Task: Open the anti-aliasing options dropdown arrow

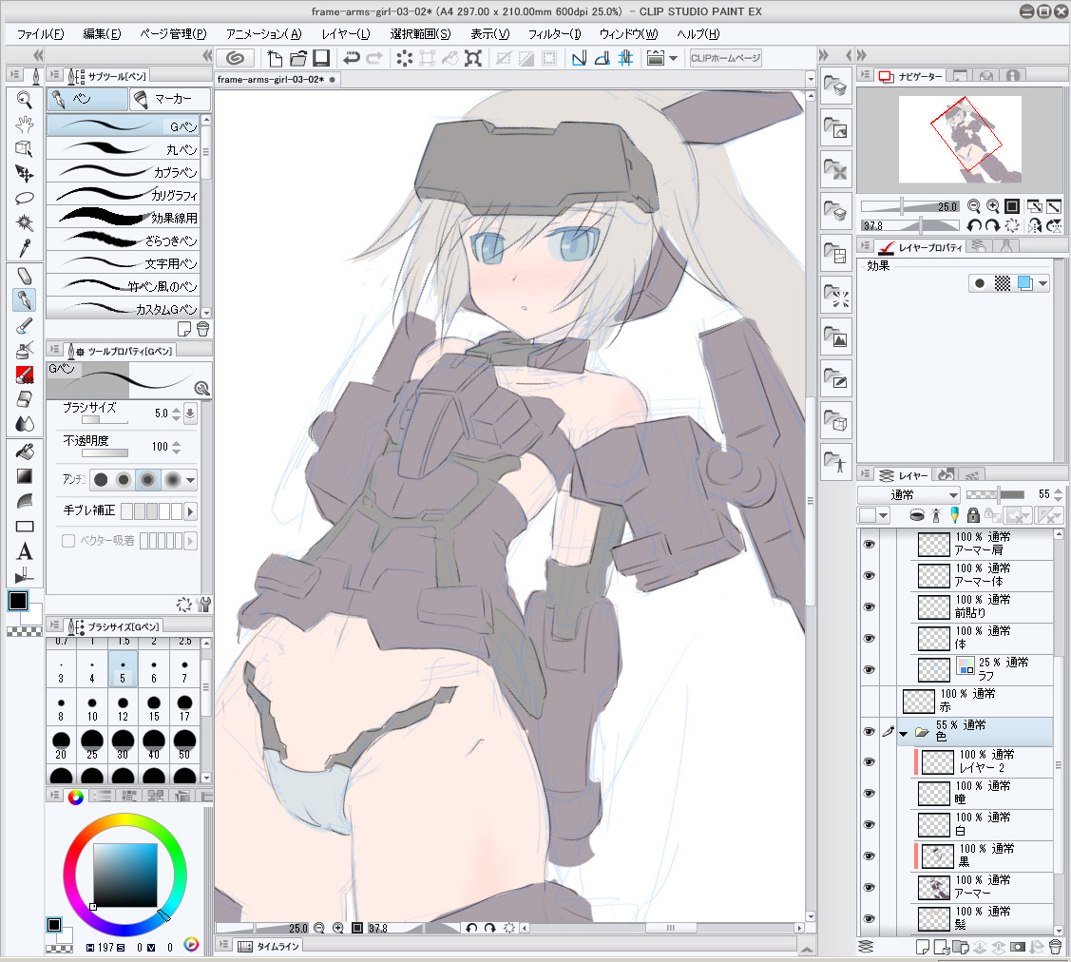Action: coord(191,480)
